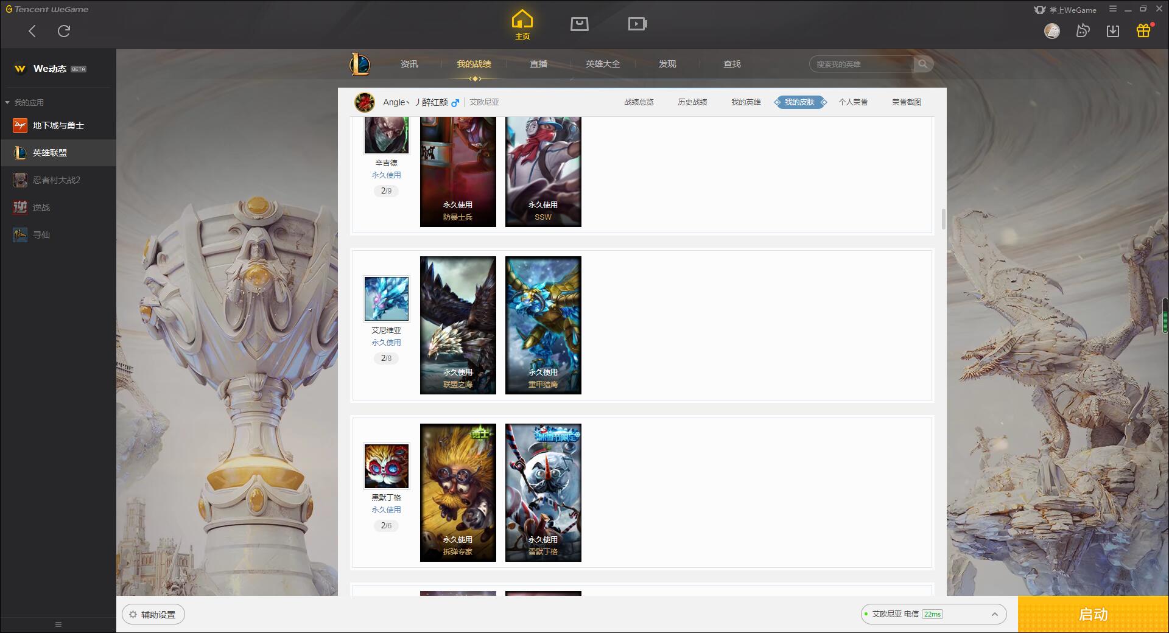
Task: Click the League of Legends logo icon
Action: (x=360, y=64)
